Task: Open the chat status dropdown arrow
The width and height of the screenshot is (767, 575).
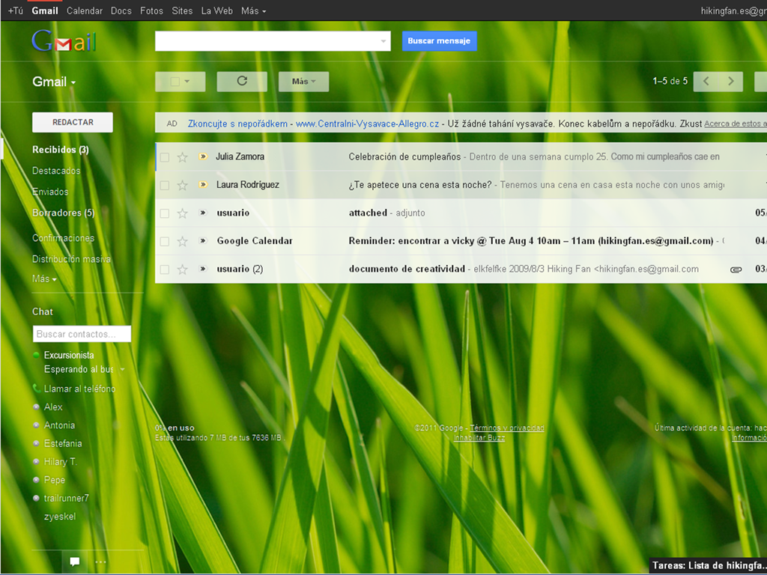Action: [122, 369]
